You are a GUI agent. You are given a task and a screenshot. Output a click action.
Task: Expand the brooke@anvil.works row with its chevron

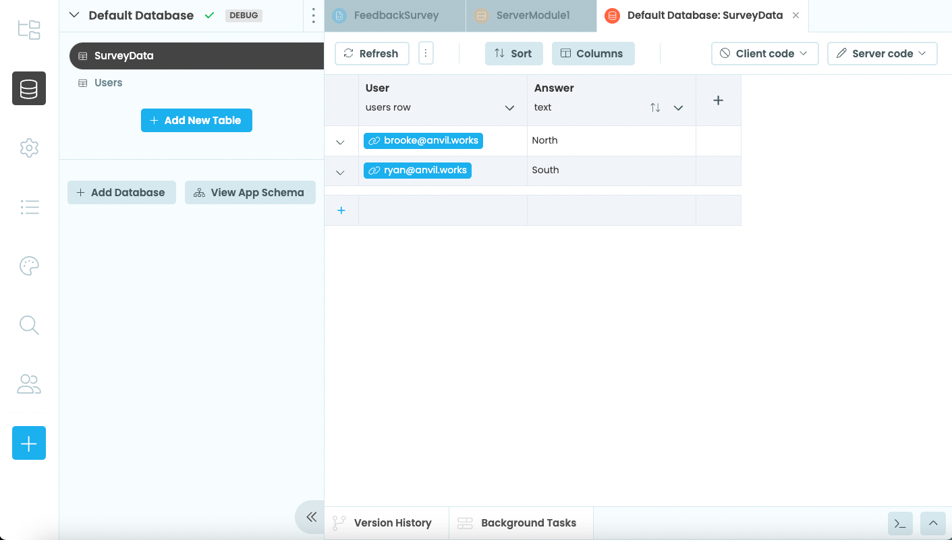pyautogui.click(x=341, y=142)
